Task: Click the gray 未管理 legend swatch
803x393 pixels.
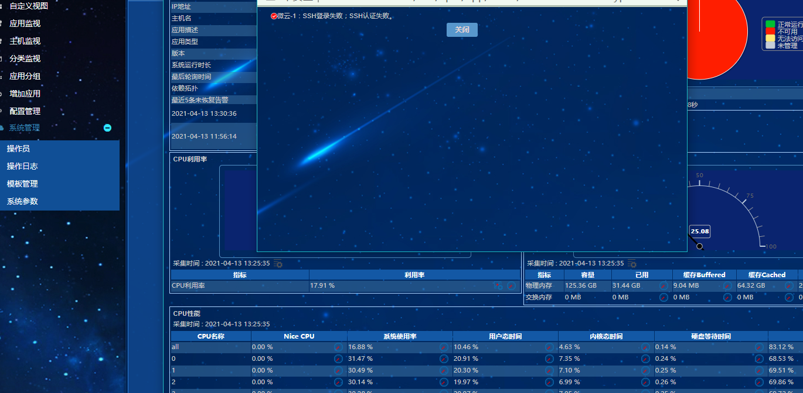Action: click(x=770, y=45)
